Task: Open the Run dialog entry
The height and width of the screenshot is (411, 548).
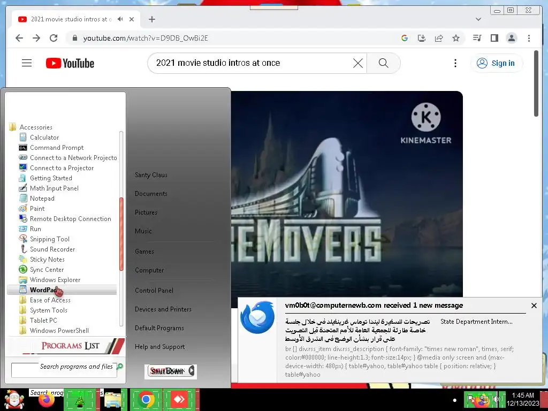Action: coord(35,229)
